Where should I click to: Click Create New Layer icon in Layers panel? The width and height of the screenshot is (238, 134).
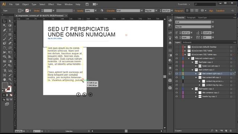(226, 131)
